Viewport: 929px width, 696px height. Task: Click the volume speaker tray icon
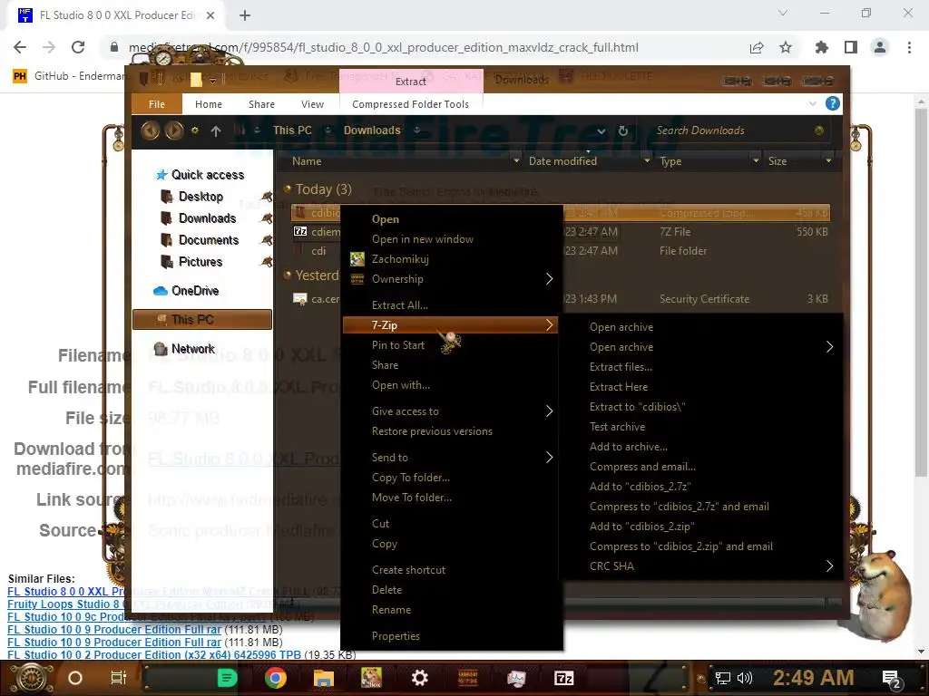coord(745,678)
